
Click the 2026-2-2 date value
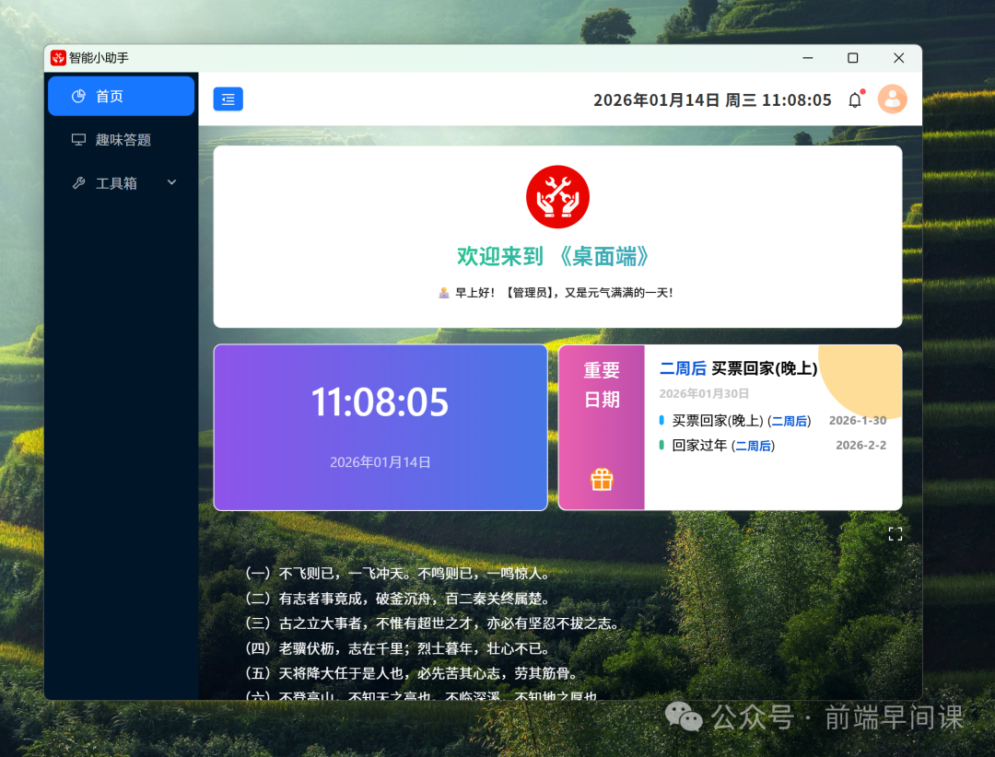[861, 446]
